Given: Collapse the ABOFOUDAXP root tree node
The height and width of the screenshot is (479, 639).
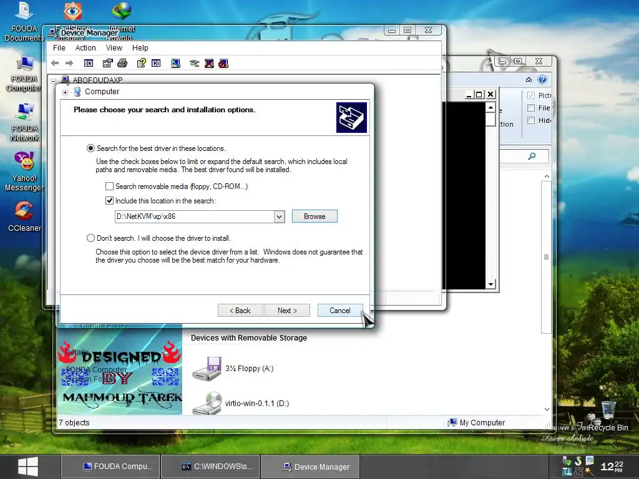Looking at the screenshot, I should coord(54,81).
